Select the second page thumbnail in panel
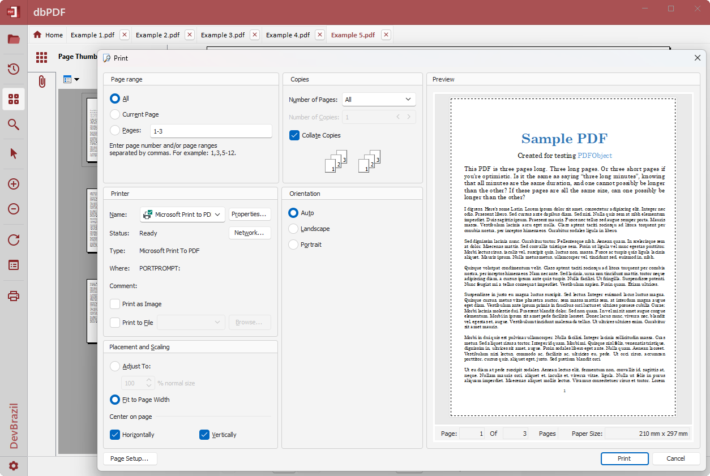Screen dimensions: 710x476 [x=93, y=221]
